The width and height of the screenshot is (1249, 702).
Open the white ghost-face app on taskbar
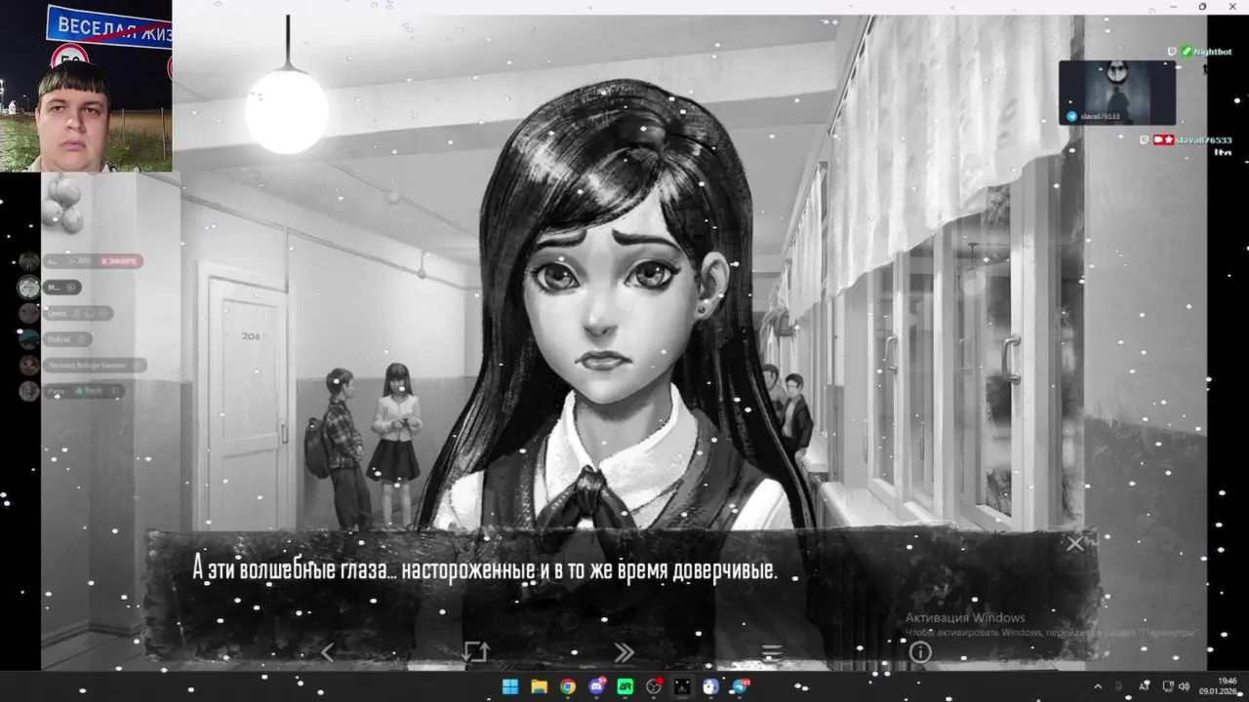point(710,686)
